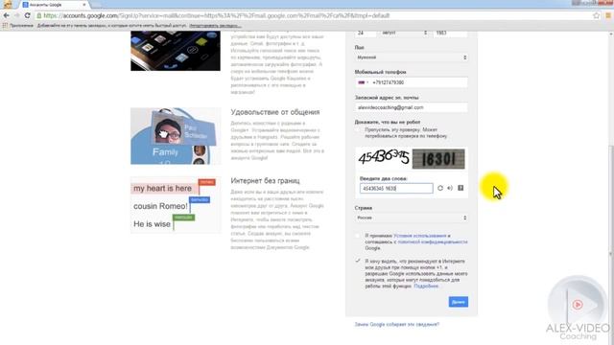Viewport: 614px width, 345px height.
Task: Click the house number 16301 captcha image
Action: 438,159
